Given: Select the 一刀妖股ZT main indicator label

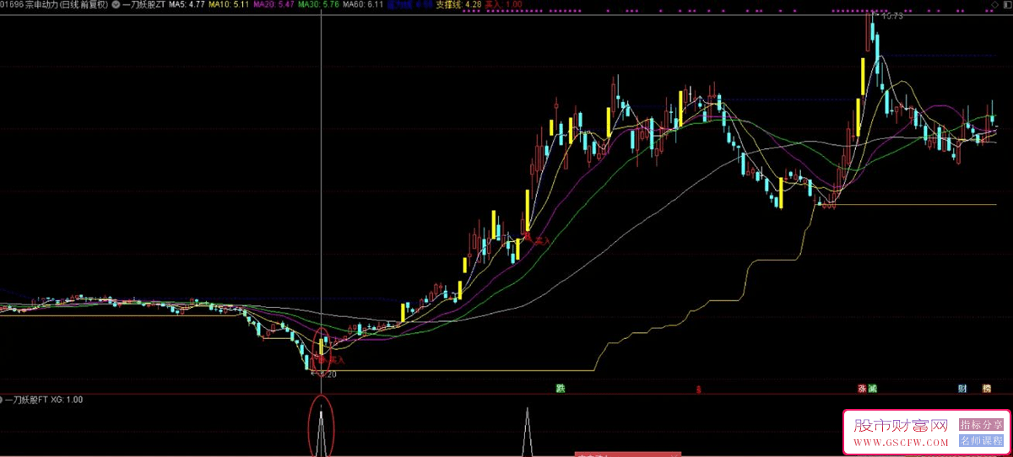Looking at the screenshot, I should 144,4.
